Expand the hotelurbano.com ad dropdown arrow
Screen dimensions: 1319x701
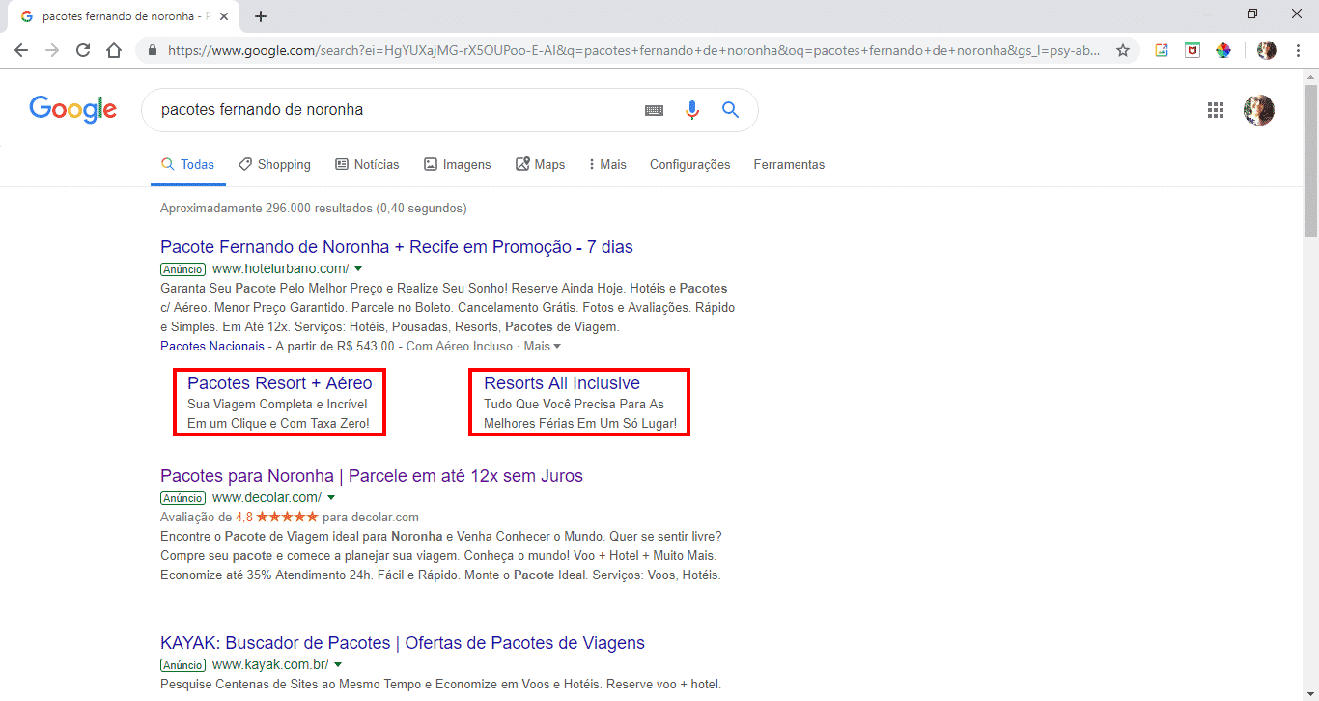(358, 268)
